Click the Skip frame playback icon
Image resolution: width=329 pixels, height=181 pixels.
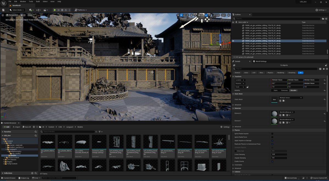(x=58, y=10)
